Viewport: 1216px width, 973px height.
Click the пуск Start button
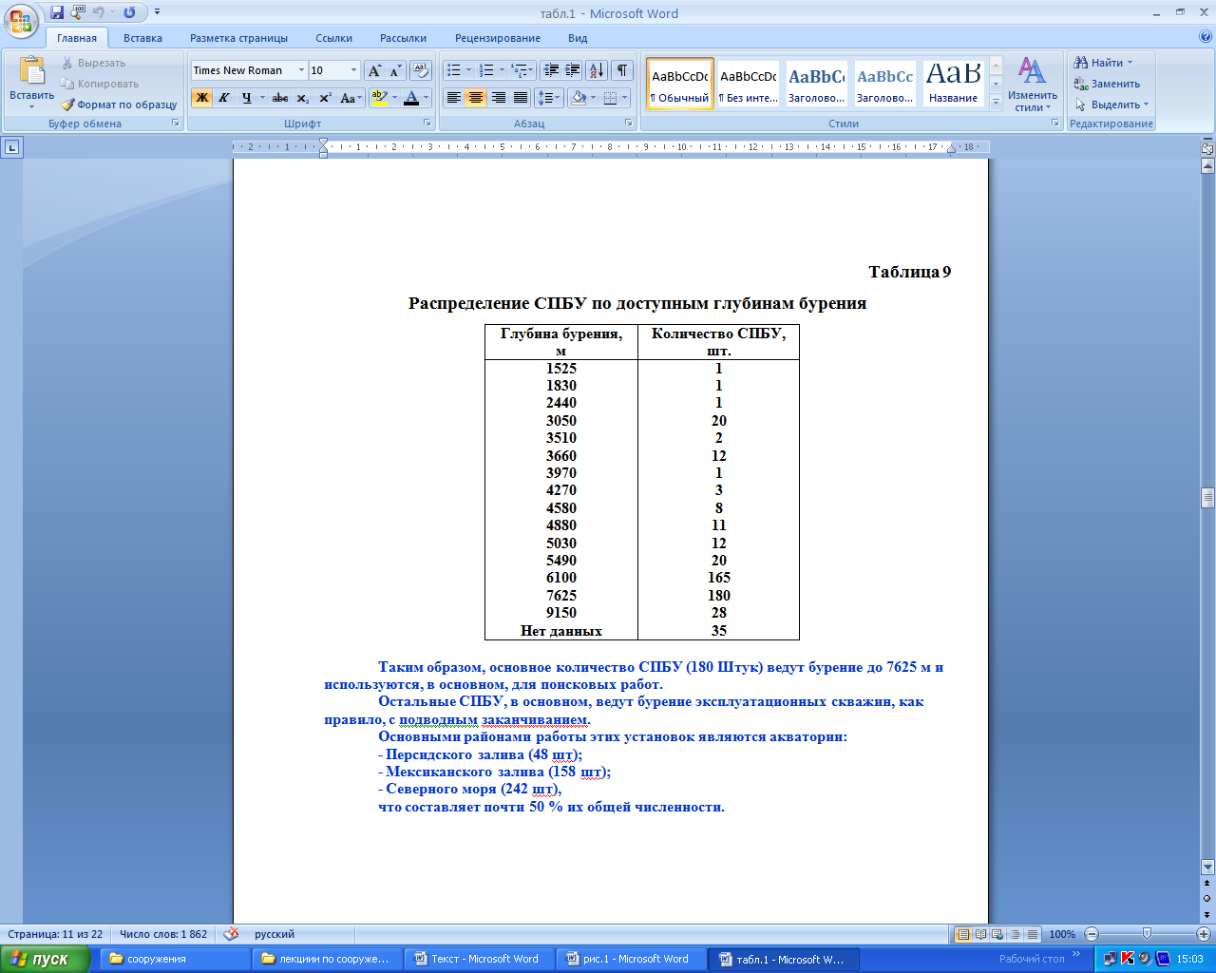tap(45, 959)
